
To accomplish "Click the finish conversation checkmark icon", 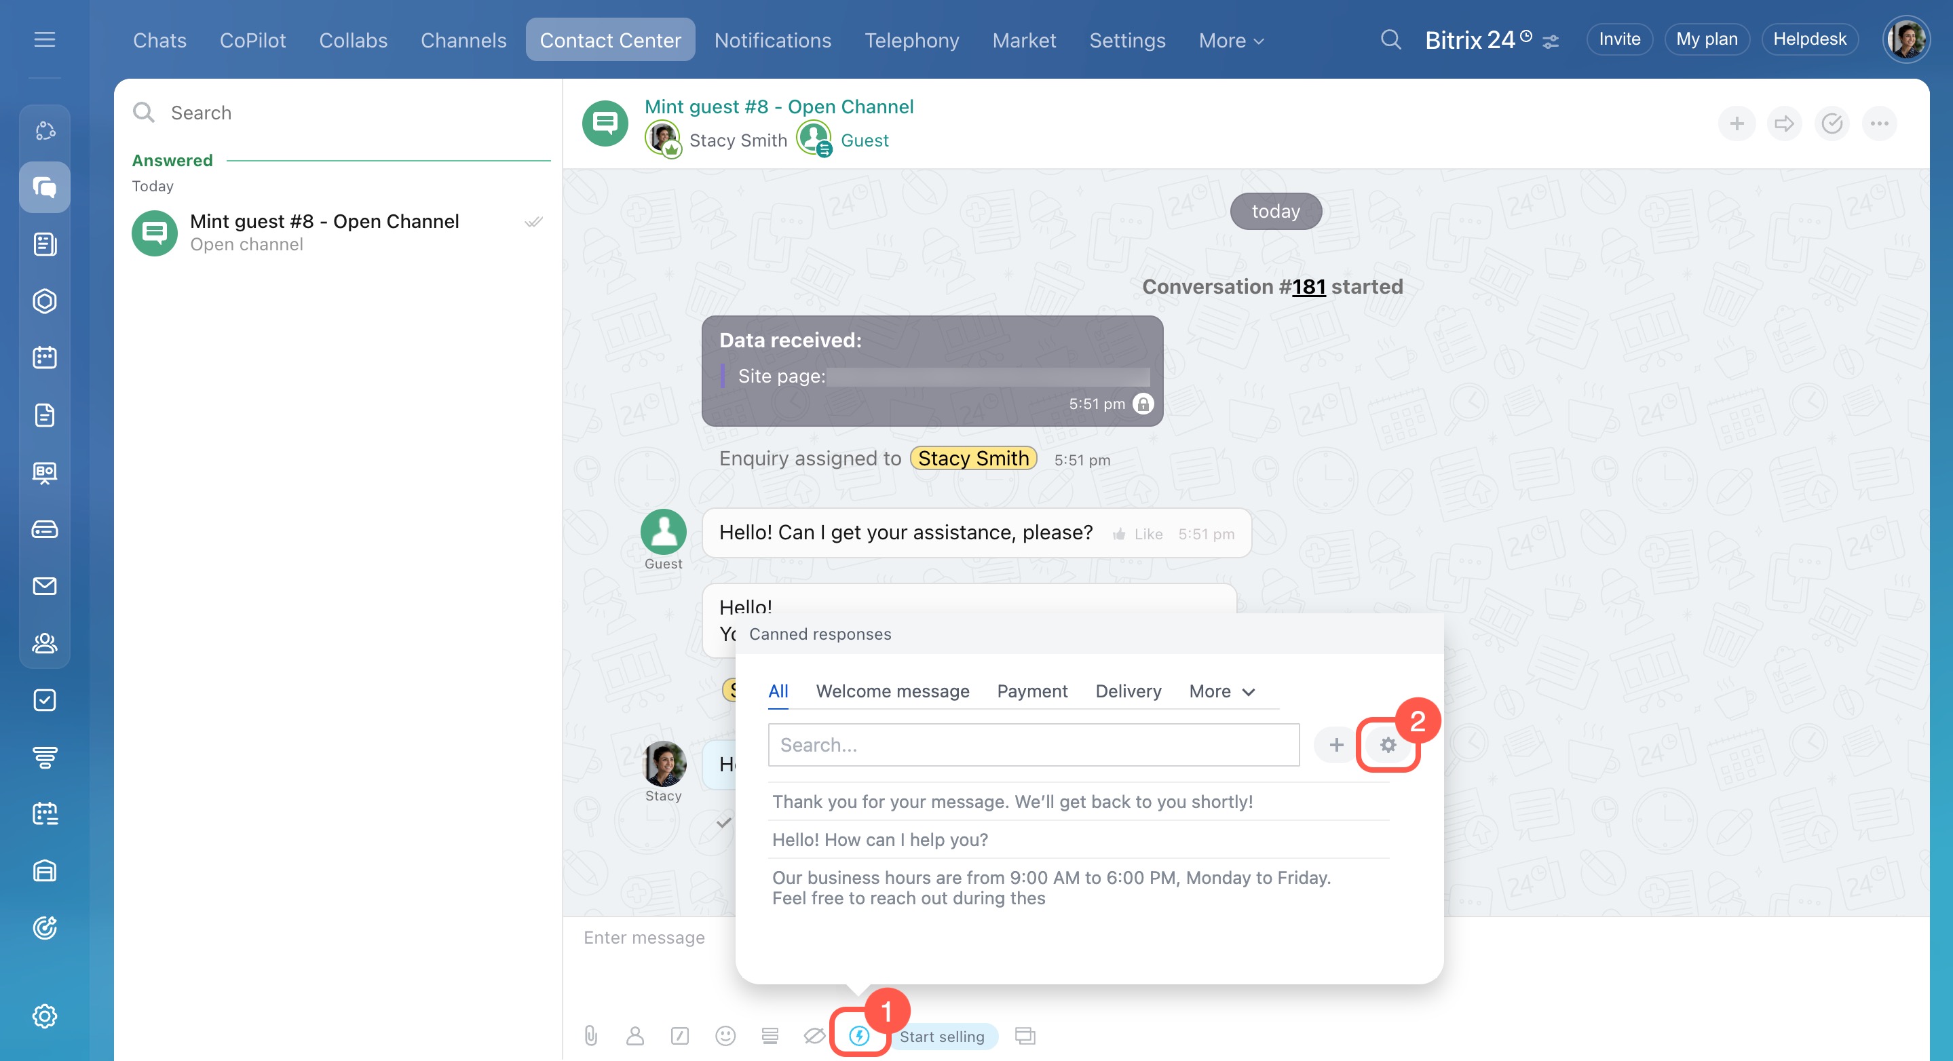I will 1832,123.
